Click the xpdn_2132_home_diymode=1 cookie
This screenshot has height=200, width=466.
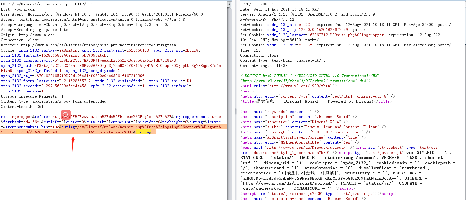tap(93, 71)
